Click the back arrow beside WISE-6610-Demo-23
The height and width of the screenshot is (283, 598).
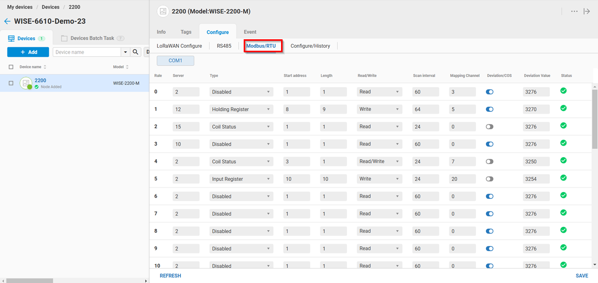tap(7, 21)
